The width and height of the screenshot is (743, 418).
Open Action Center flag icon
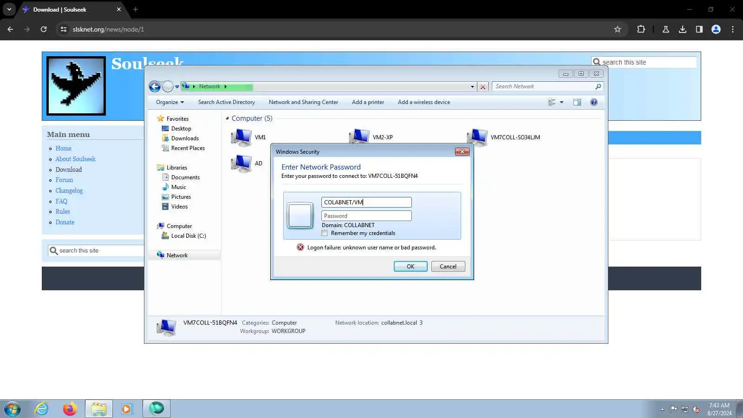tap(673, 409)
